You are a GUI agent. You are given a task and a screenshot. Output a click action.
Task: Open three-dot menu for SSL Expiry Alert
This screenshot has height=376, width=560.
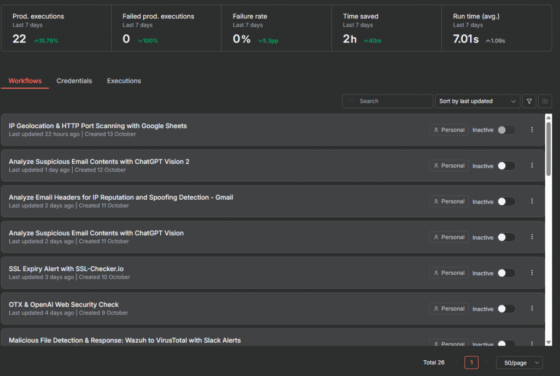(x=532, y=273)
